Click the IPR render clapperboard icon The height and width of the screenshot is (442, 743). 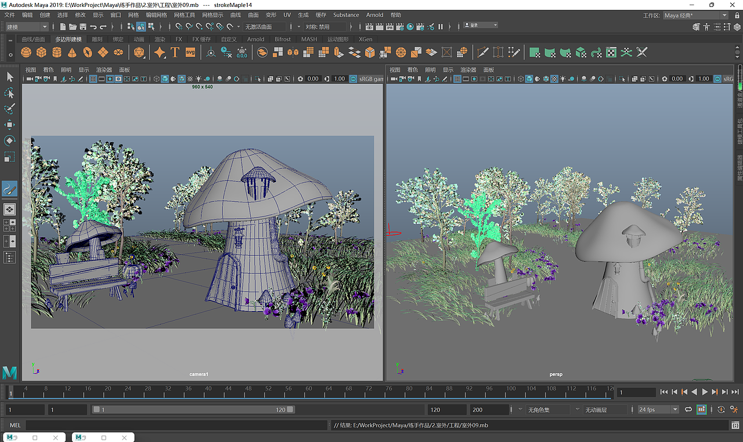tap(389, 27)
